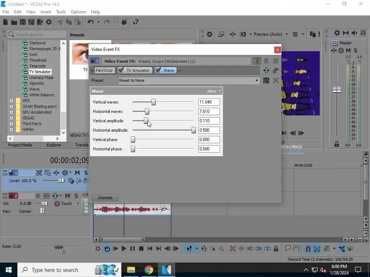Toggle the Wave effect checkbox

[x=158, y=70]
